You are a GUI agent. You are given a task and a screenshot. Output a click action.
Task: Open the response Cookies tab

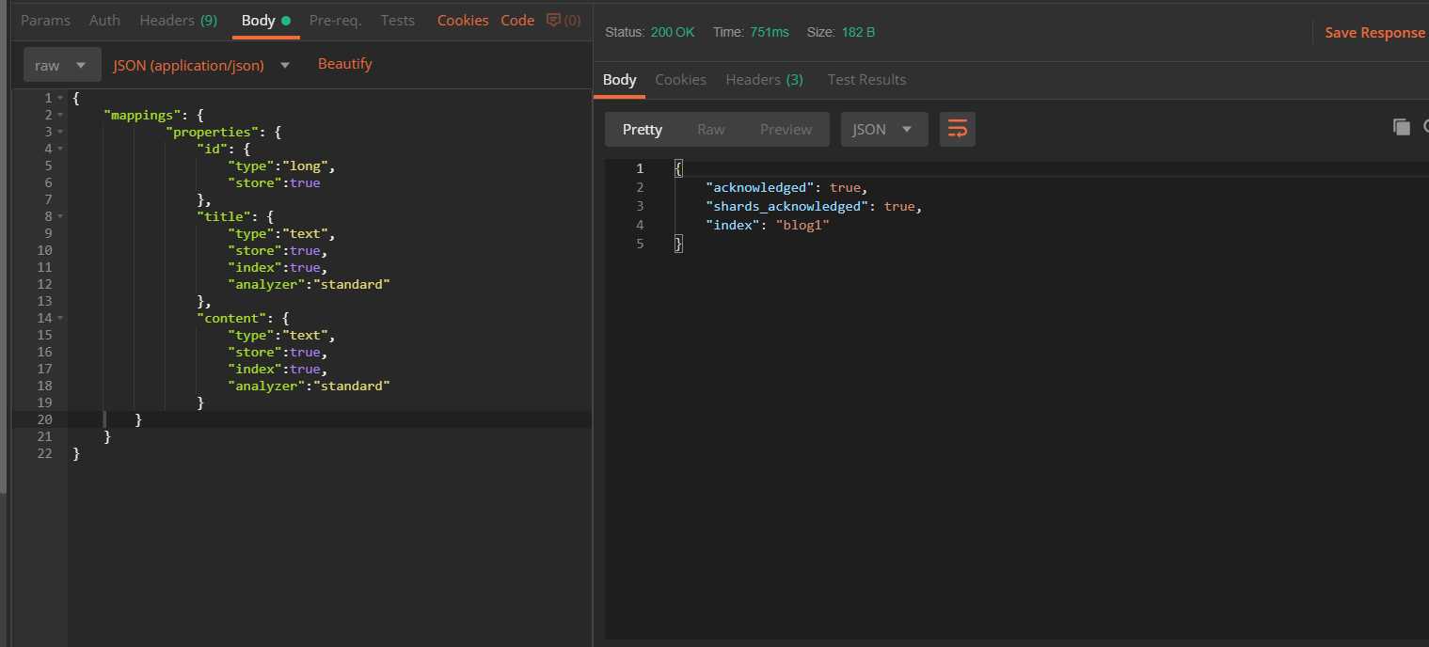click(680, 80)
